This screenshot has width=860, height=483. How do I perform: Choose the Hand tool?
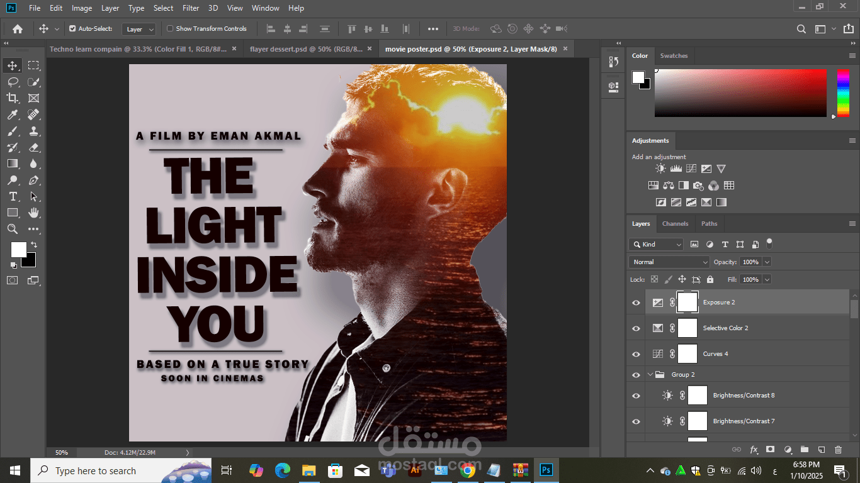[x=33, y=213]
